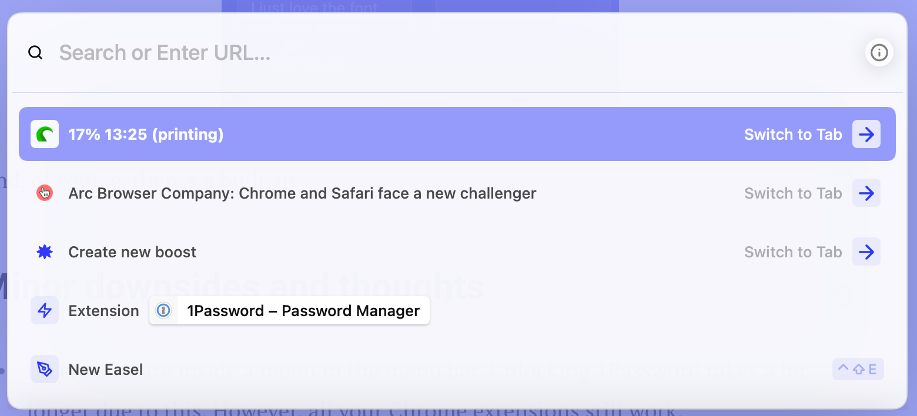This screenshot has width=917, height=416.
Task: Click the 1Password – Password Manager chip
Action: tap(303, 311)
